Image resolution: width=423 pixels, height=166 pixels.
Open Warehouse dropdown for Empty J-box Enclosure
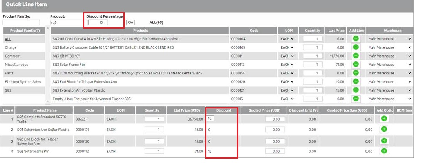389,99
